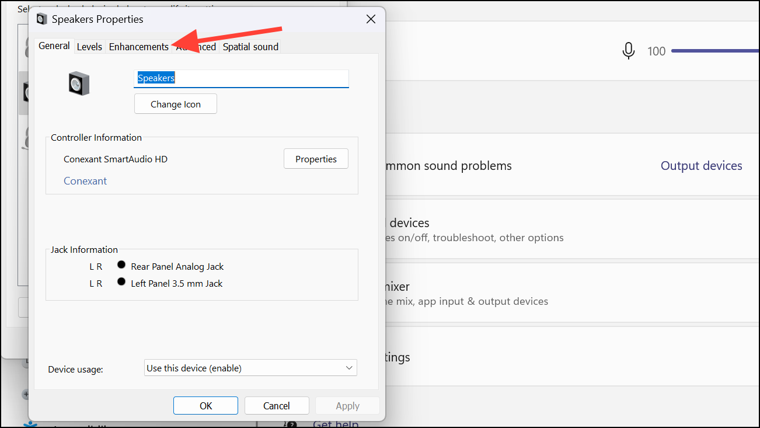
Task: Click the speaker icon in the dialog title bar
Action: click(41, 19)
